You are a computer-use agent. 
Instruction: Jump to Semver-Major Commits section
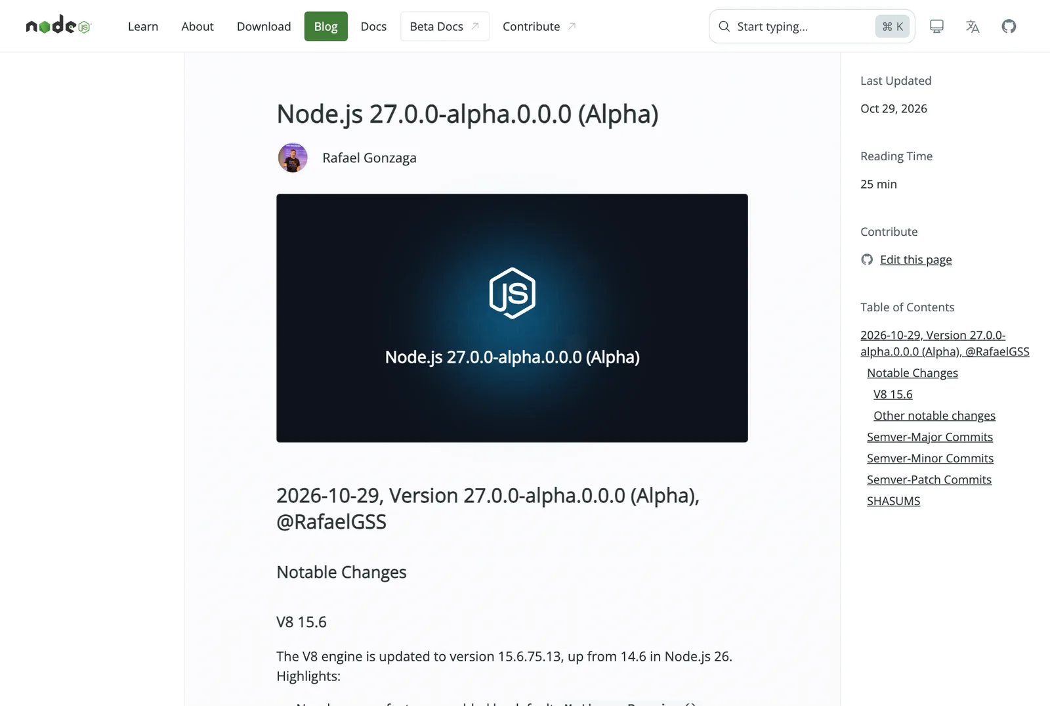930,437
